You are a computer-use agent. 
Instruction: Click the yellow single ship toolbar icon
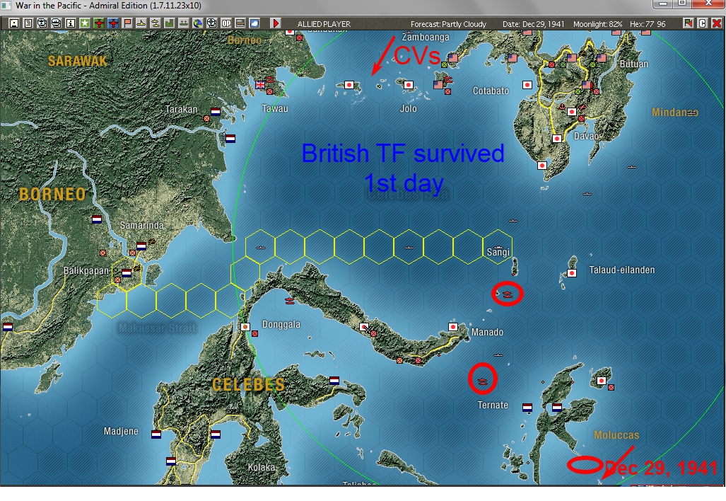(x=141, y=23)
